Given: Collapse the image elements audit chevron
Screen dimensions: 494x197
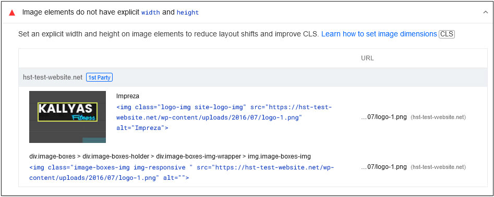Looking at the screenshot, I should (x=485, y=12).
